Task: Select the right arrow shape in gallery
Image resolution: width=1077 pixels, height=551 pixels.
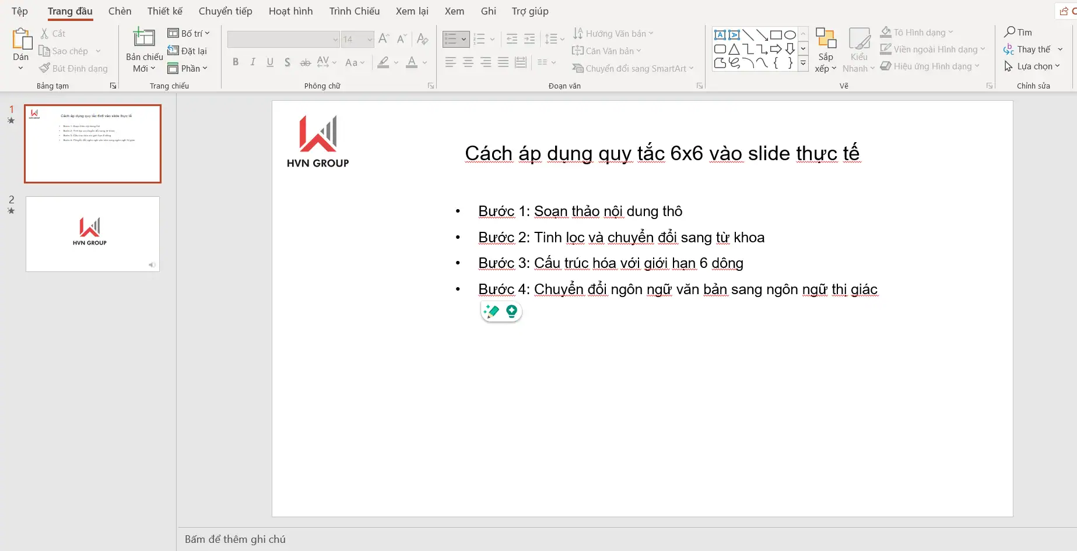Action: 776,49
